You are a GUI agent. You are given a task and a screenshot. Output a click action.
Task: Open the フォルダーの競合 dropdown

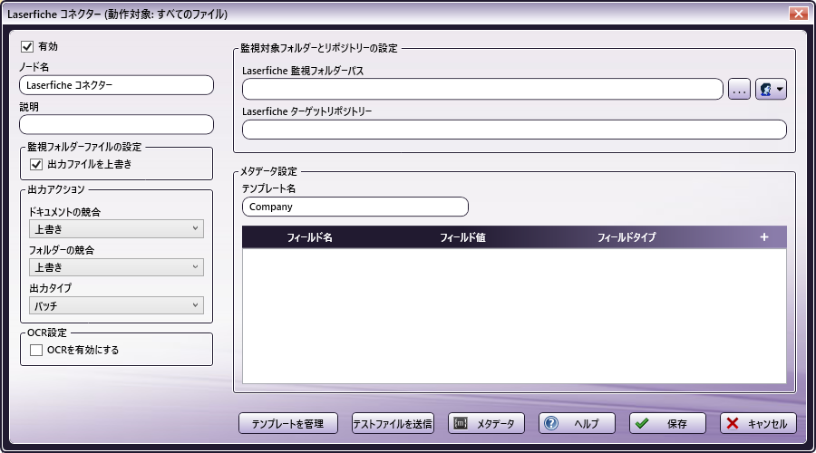[116, 267]
